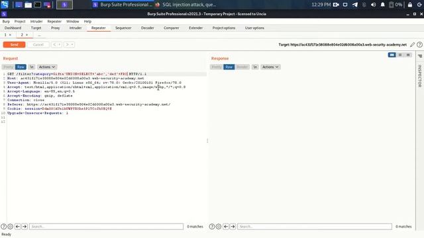Screen dimensions: 424x238
Task: Open the volume control tray icon
Action: coord(374,5)
